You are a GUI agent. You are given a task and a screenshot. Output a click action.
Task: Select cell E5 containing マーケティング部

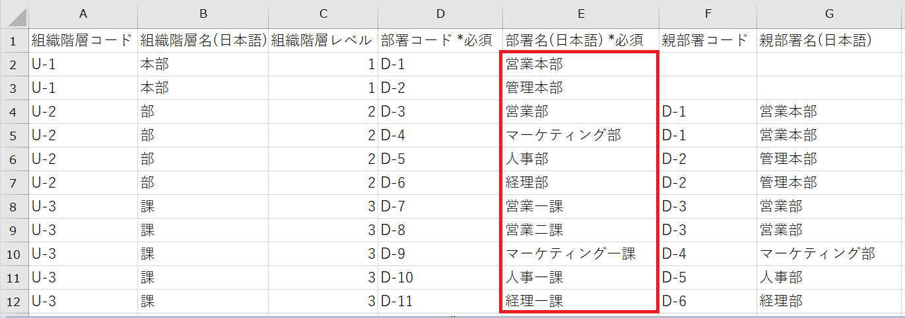(x=580, y=136)
